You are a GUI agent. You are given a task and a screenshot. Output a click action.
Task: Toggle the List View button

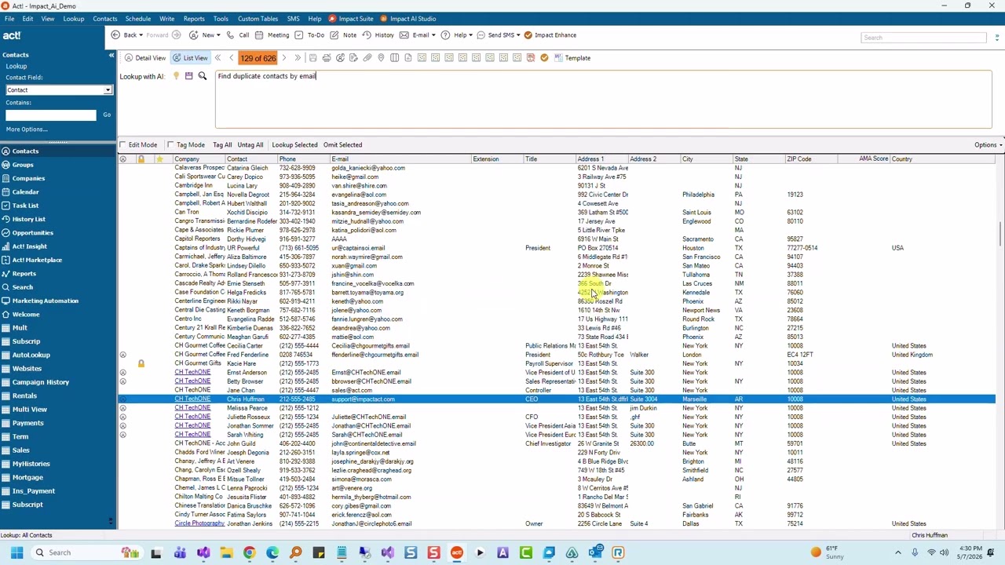191,58
